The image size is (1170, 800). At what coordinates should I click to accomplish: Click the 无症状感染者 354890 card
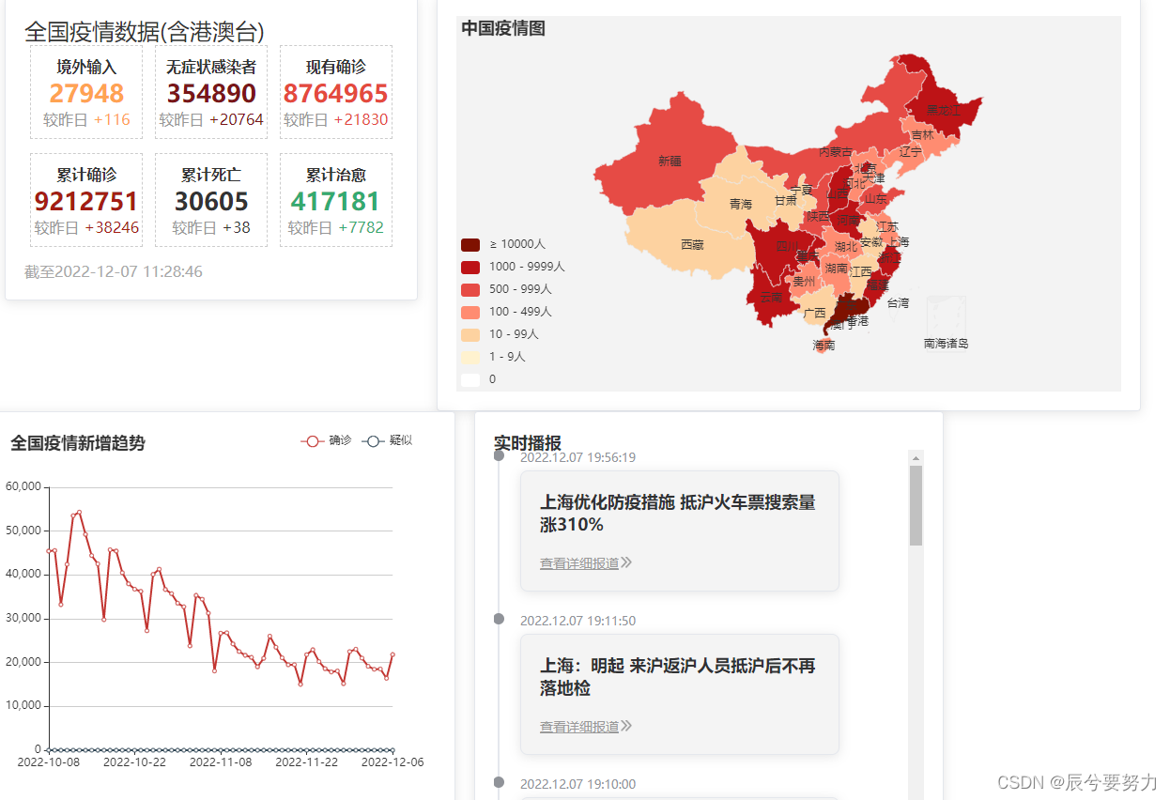[211, 92]
